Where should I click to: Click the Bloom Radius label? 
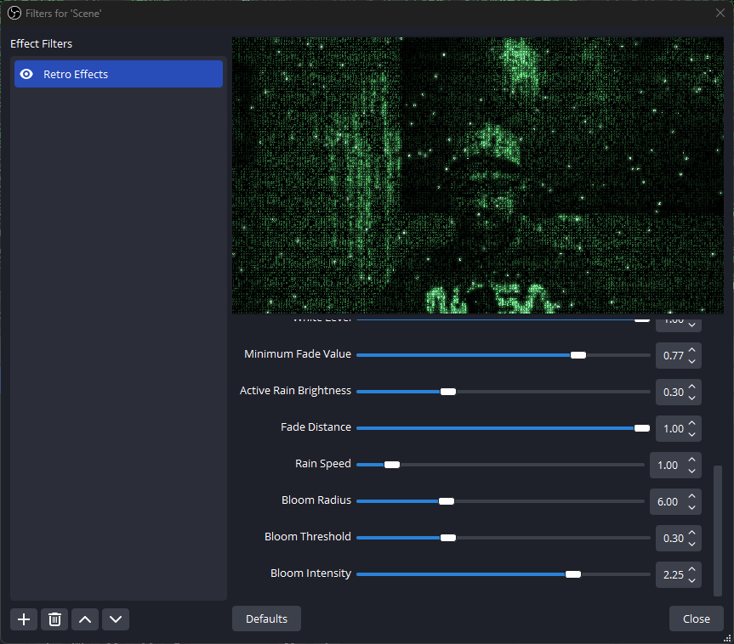(316, 500)
